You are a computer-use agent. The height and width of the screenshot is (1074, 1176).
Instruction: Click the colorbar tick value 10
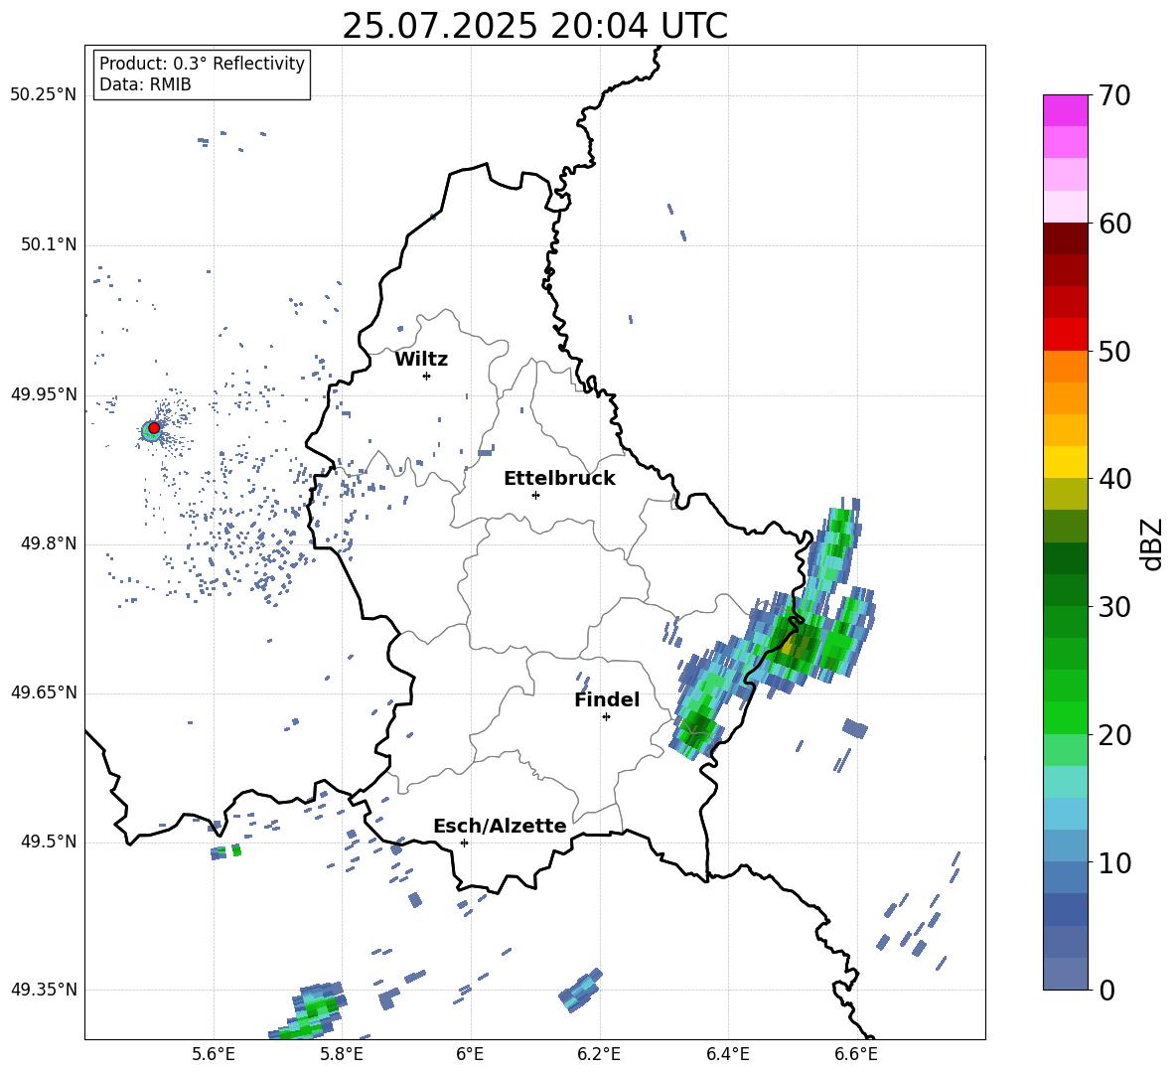(1115, 862)
